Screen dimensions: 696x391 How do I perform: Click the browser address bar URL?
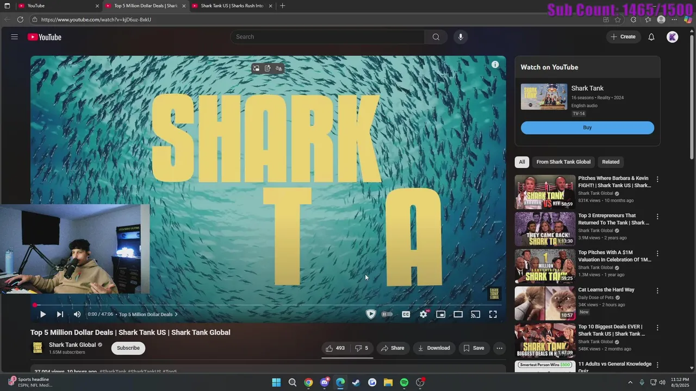96,20
